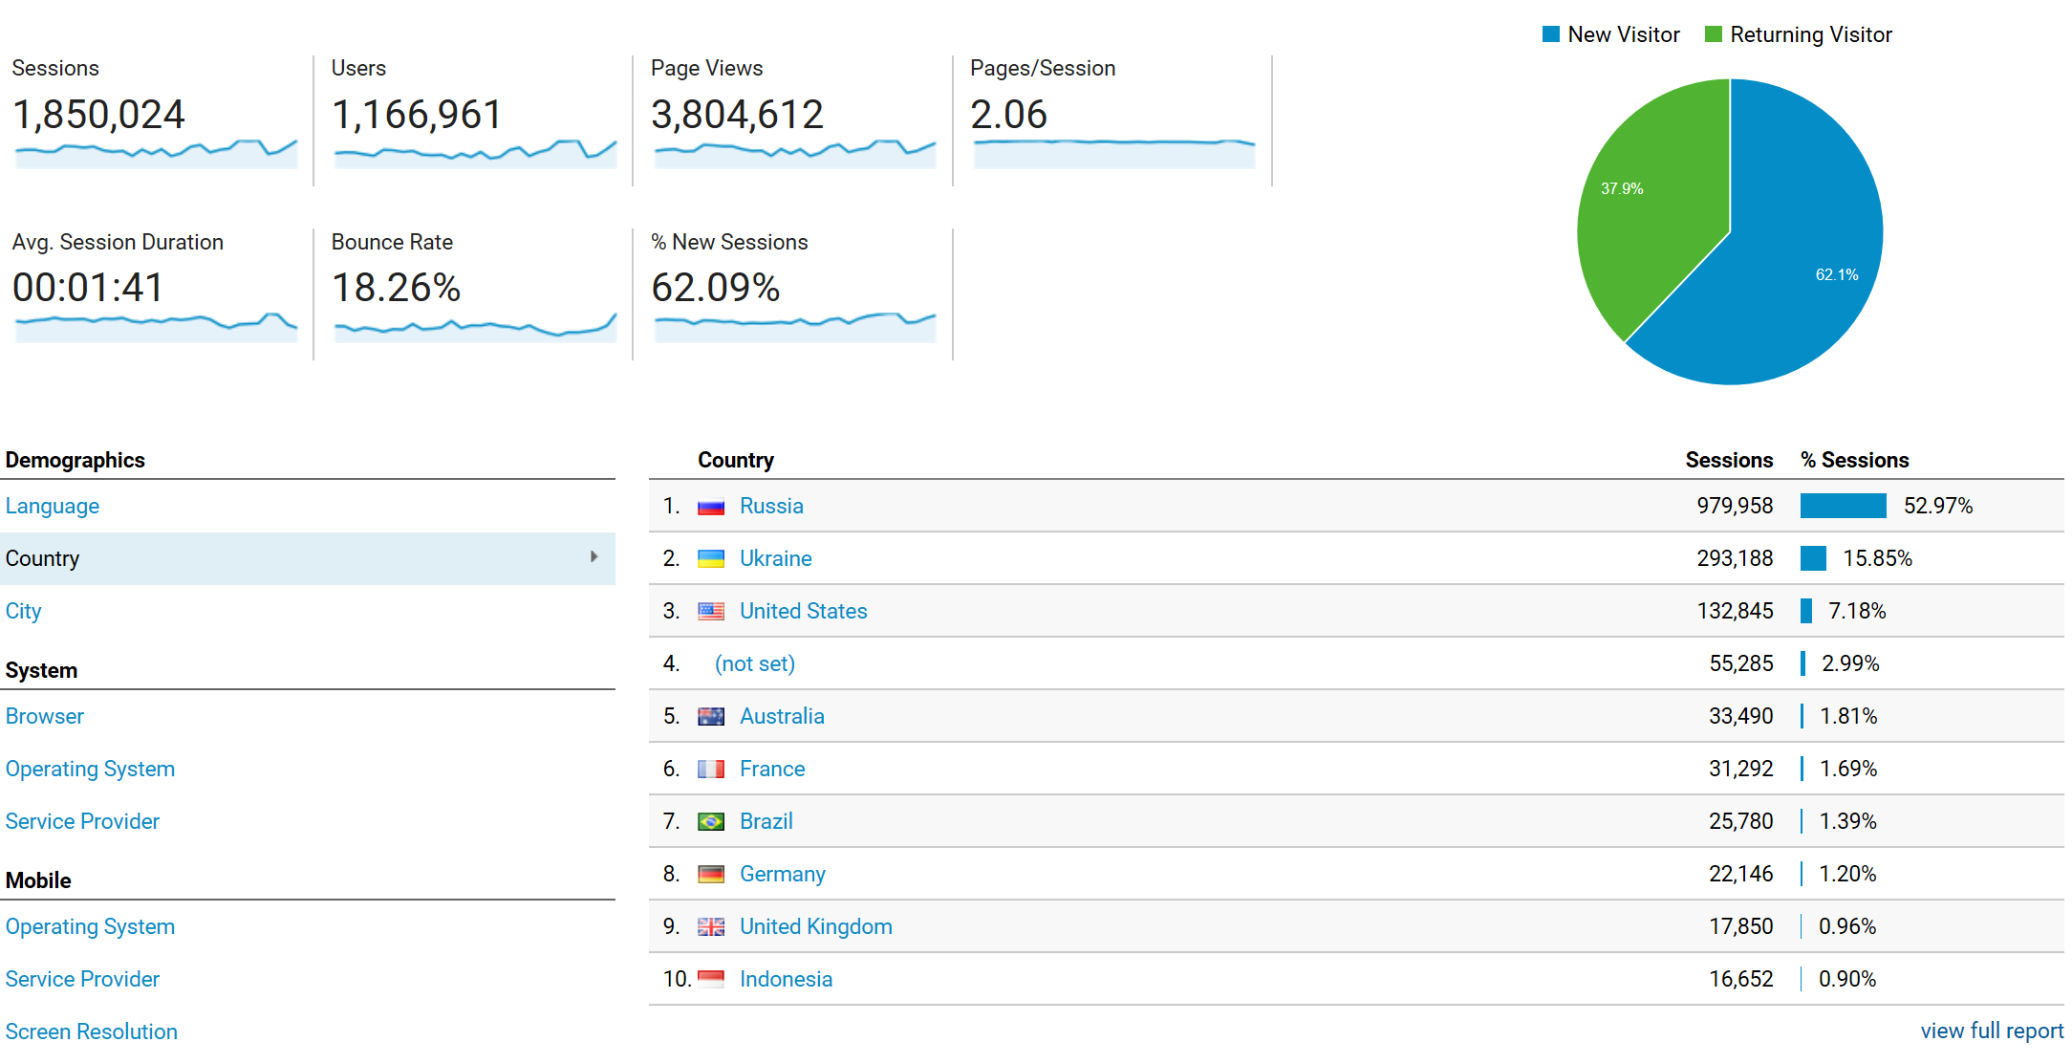Click the (not set) country entry
Image resolution: width=2072 pixels, height=1064 pixels.
(x=754, y=663)
